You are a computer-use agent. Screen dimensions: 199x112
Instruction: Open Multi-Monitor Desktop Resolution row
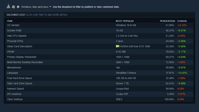[99, 62]
